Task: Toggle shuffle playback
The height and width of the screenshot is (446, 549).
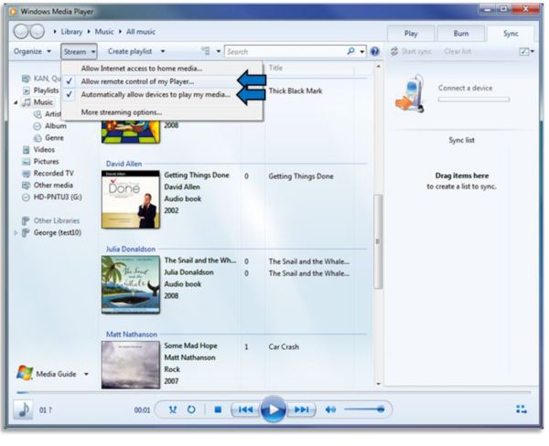Action: coord(173,409)
